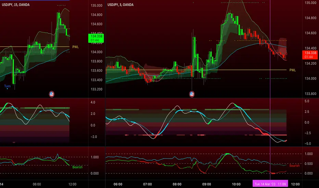Click 133.400 on the 15-minute price scale

(x=97, y=80)
